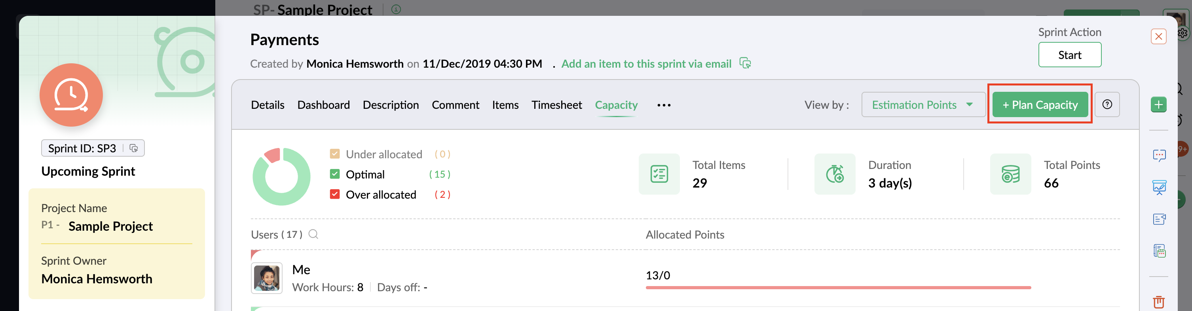This screenshot has width=1192, height=311.
Task: Click the Me user avatar thumbnail
Action: coord(266,278)
